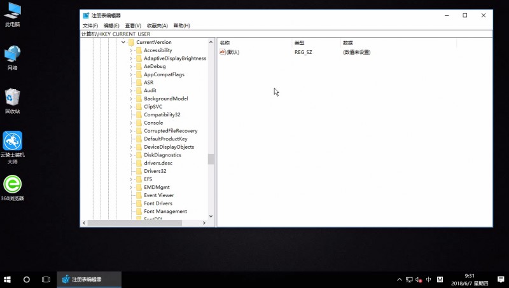Screen dimensions: 509x288
Task: Expand the Accessibility key
Action: (x=131, y=50)
